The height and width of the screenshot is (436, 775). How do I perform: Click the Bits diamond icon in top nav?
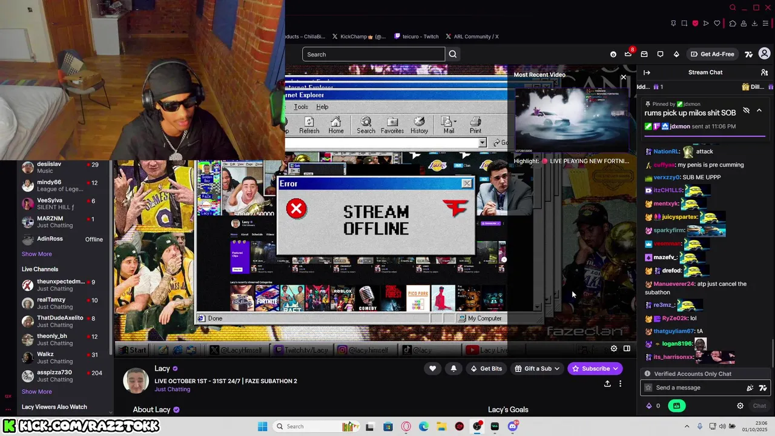click(676, 54)
